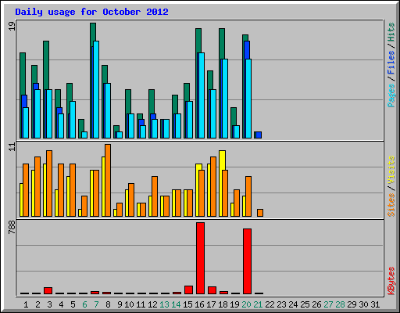This screenshot has height=313, width=400.
Task: Click the tallest orange bar on day 8
Action: click(x=108, y=180)
